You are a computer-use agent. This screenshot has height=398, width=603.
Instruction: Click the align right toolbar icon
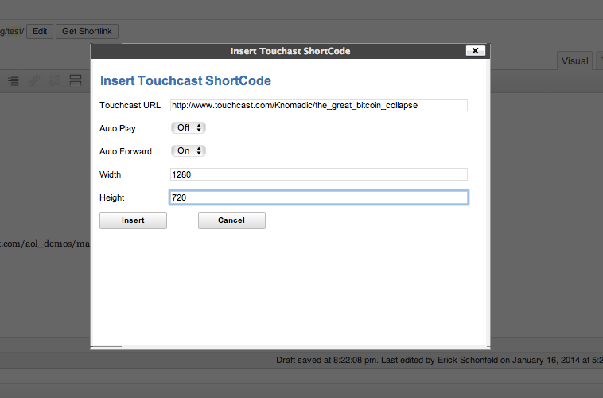tap(14, 80)
